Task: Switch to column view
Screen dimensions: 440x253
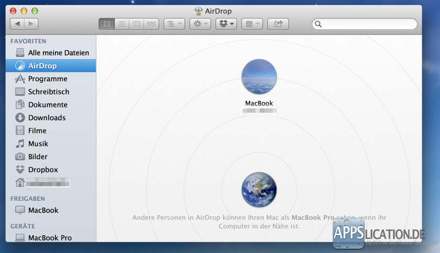Action: [137, 24]
